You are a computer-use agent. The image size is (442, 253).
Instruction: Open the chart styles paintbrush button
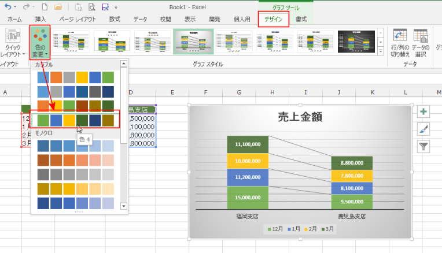tap(423, 129)
